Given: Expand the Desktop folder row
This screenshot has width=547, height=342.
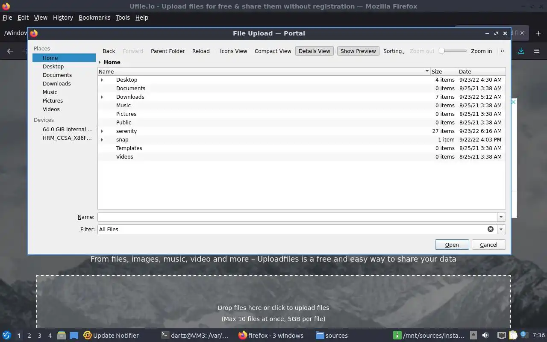Looking at the screenshot, I should point(102,80).
